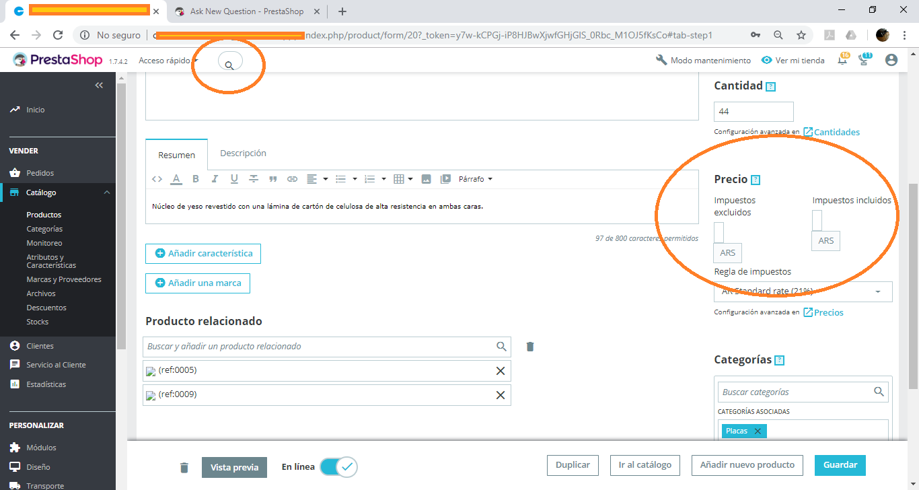Collapse sidebar with double chevron icon
Viewport: 919px width, 490px height.
(x=99, y=85)
